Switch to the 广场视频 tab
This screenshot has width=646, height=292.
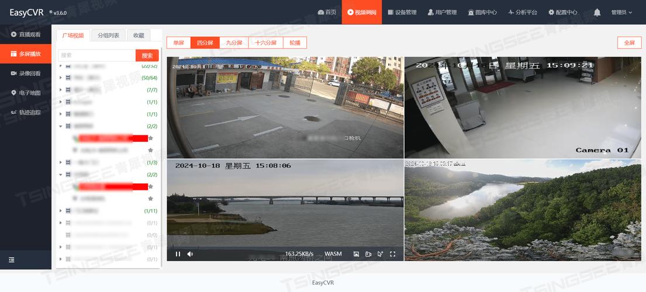pyautogui.click(x=73, y=36)
